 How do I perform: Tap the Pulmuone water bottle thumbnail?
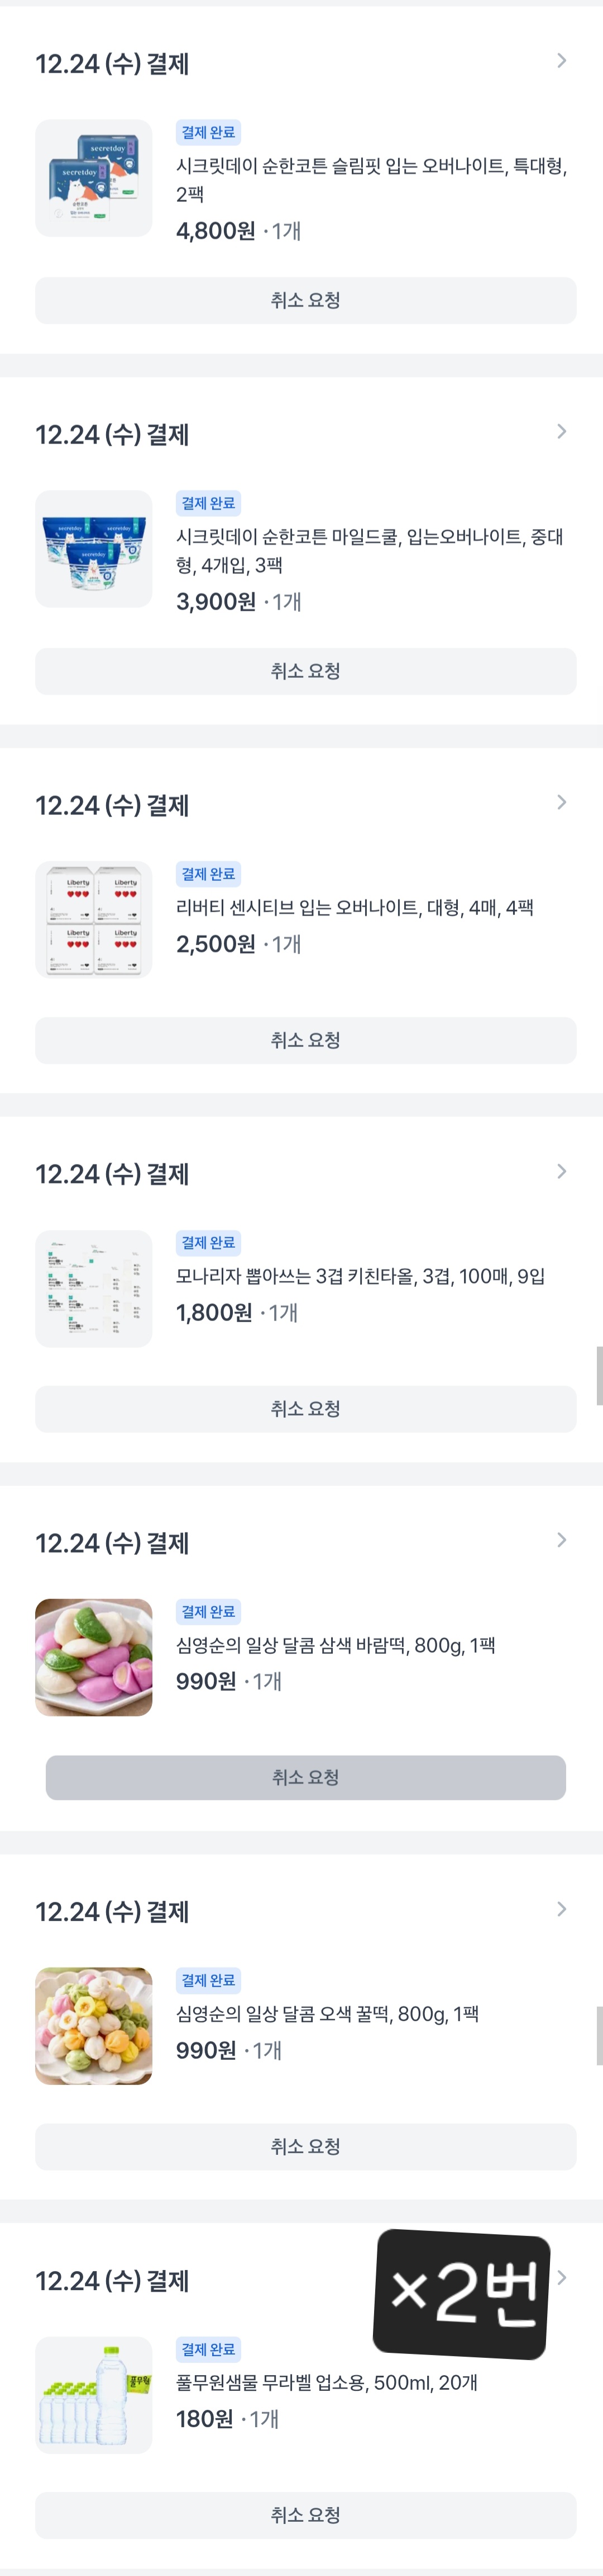click(x=94, y=2395)
